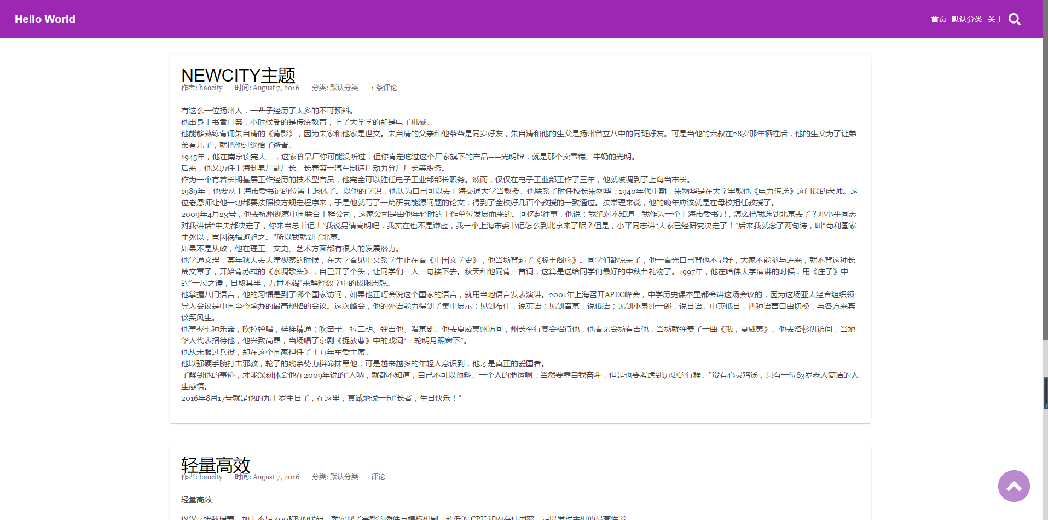Click the back-to-top arrow button
The height and width of the screenshot is (520, 1048).
[x=1014, y=486]
